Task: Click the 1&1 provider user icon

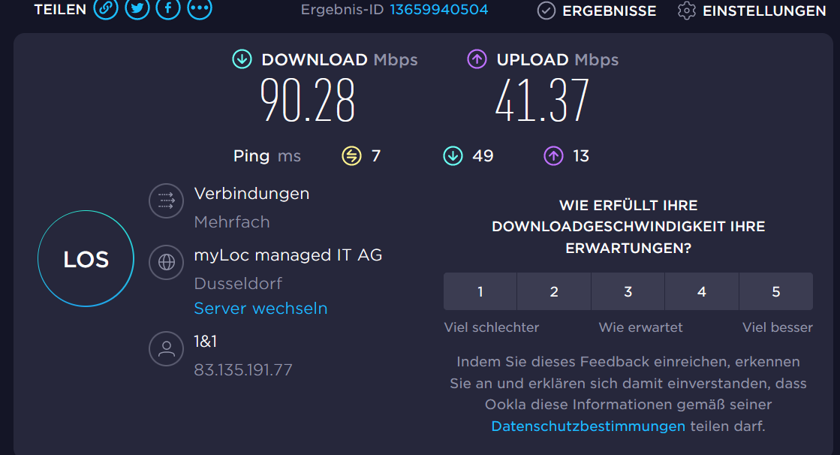Action: [166, 348]
